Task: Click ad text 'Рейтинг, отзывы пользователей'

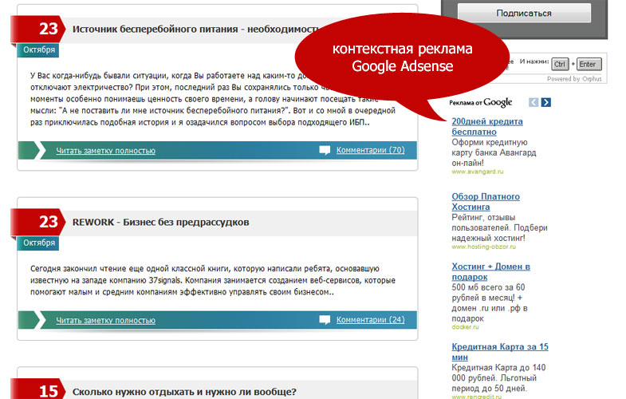Action: [499, 227]
